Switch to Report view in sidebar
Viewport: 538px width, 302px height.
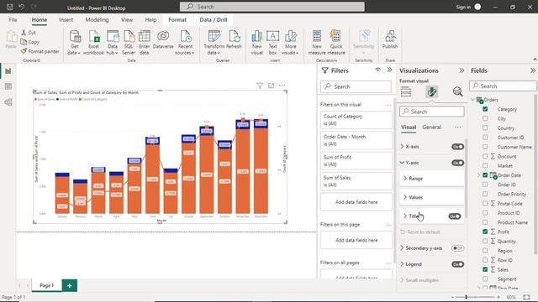(8, 70)
